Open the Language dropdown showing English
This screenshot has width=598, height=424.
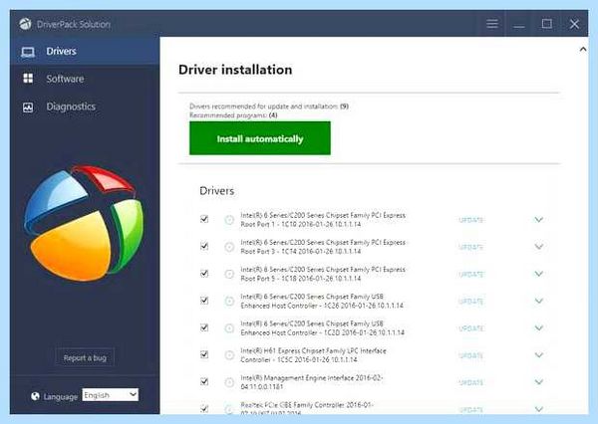[111, 395]
